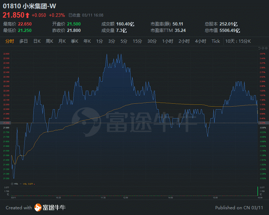The width and height of the screenshot is (269, 215).
Task: Select the 周K weekly chart tab
Action: pyautogui.click(x=49, y=41)
